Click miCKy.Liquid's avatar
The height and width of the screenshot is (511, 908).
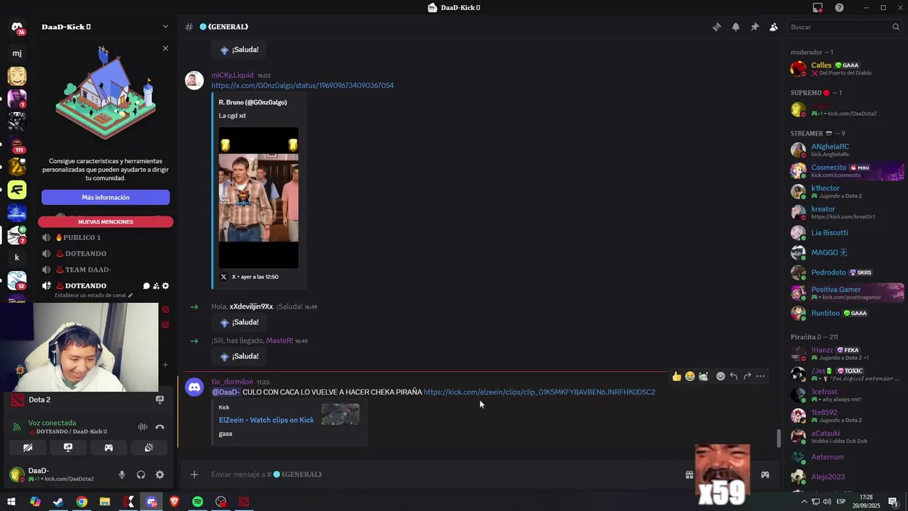point(194,79)
